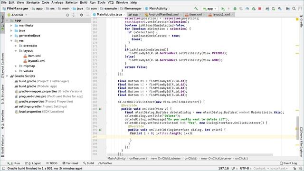The image size is (304, 171).
Task: Click the UTF-8 encoding in status bar
Action: coord(246,168)
